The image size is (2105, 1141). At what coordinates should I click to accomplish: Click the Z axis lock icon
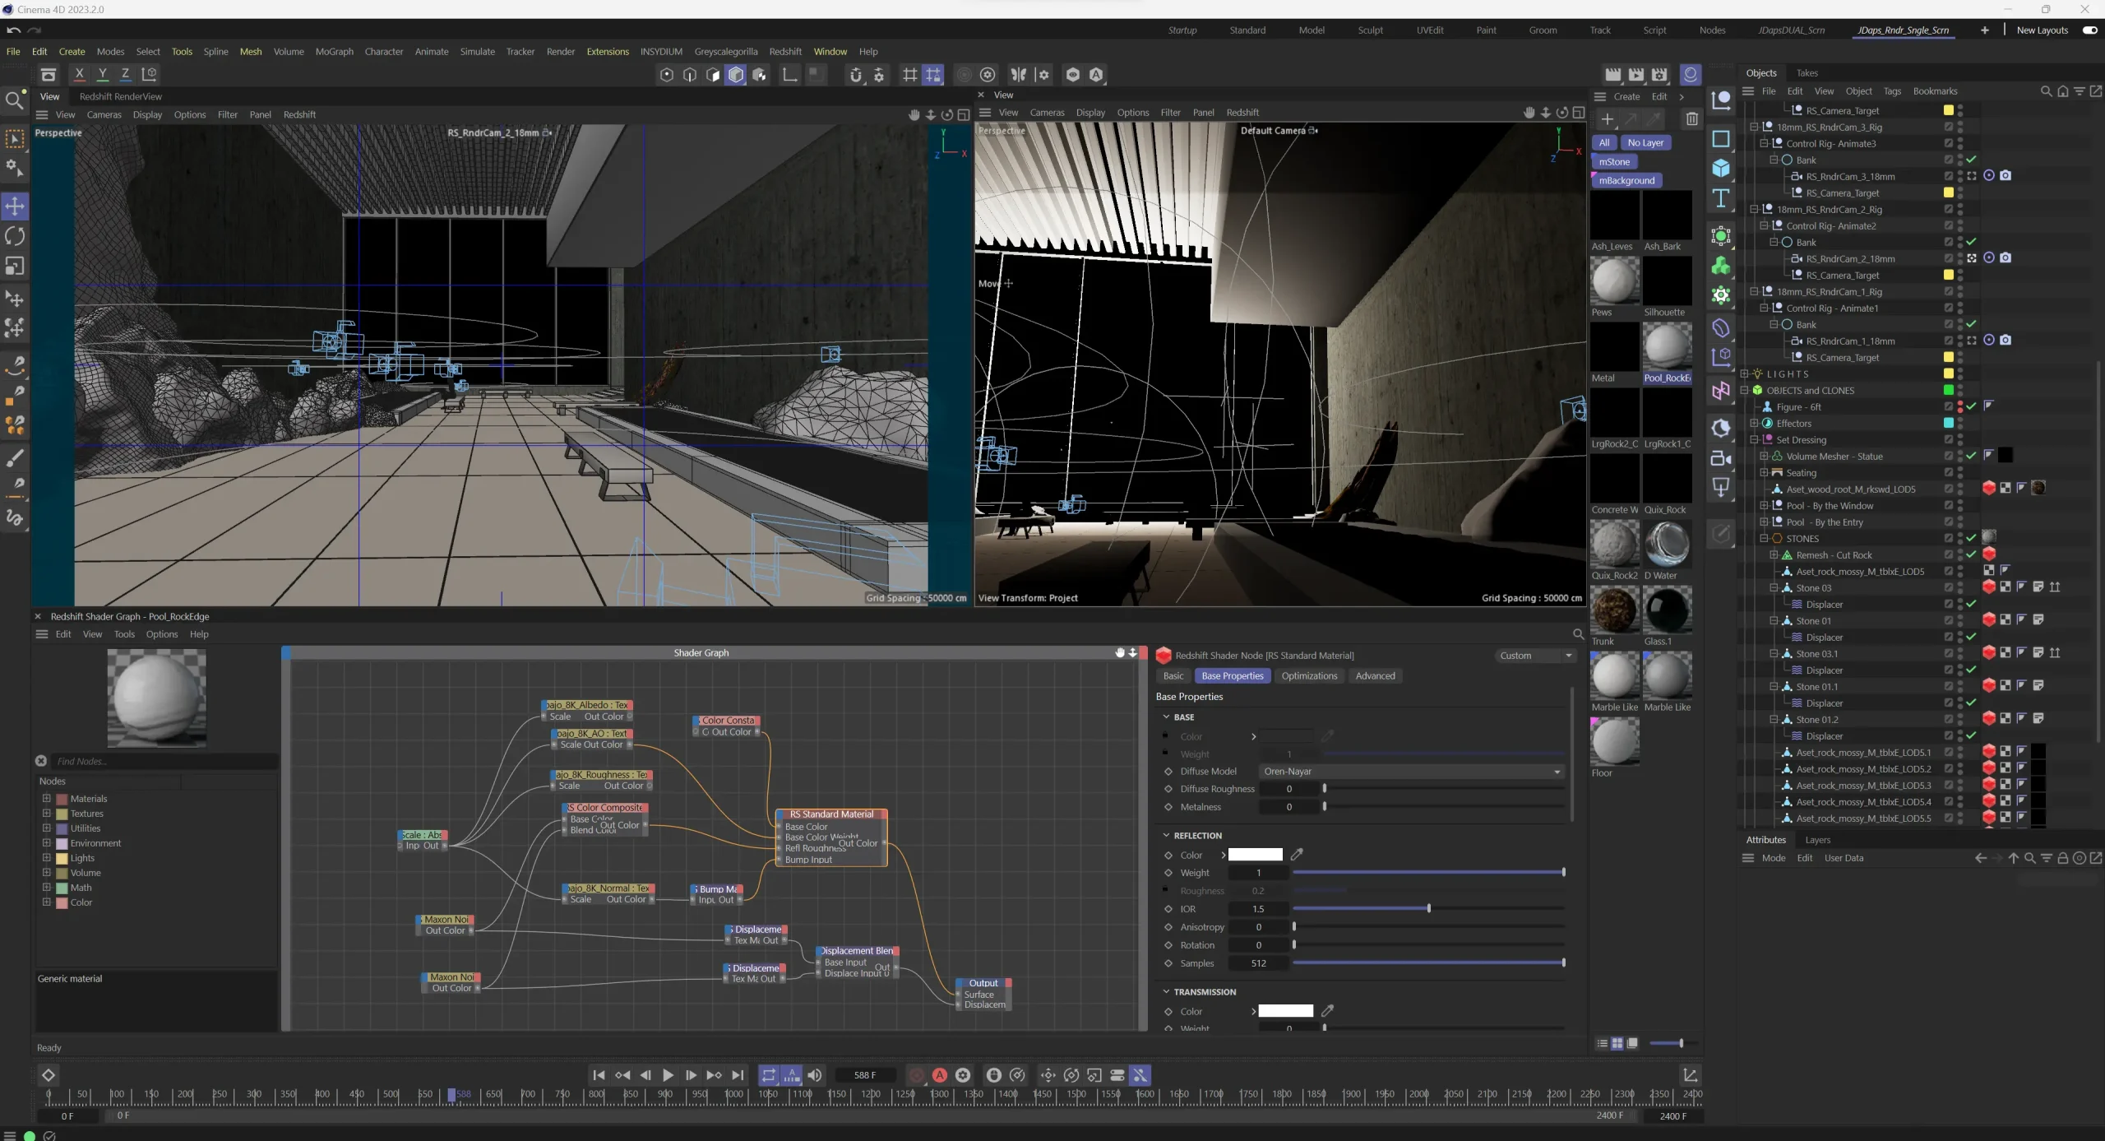pos(126,74)
